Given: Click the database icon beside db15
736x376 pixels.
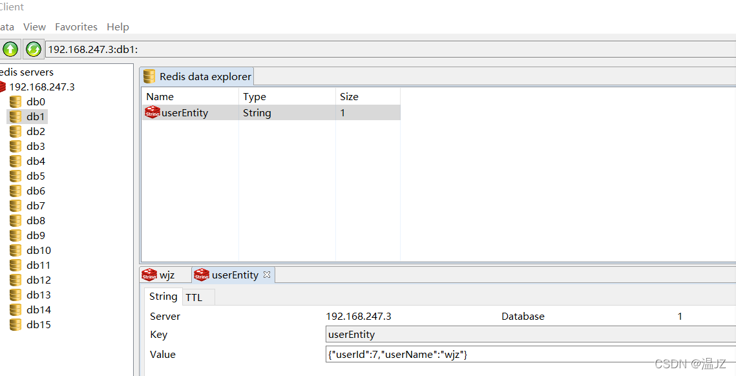Looking at the screenshot, I should coord(16,325).
